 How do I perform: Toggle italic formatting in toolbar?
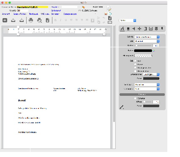point(60,20)
